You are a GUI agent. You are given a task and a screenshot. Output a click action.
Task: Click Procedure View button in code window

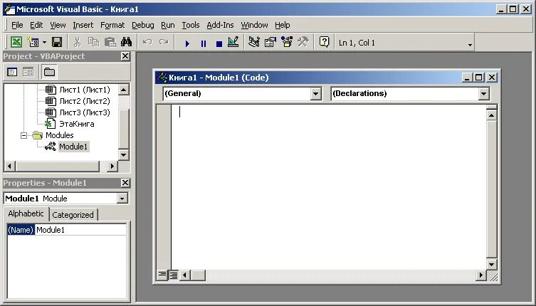[x=162, y=275]
